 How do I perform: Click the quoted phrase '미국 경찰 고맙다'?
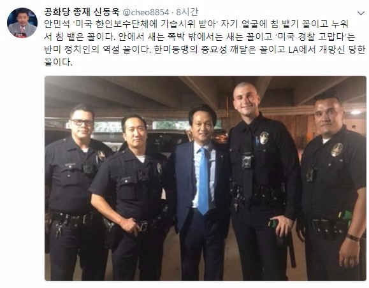[312, 37]
